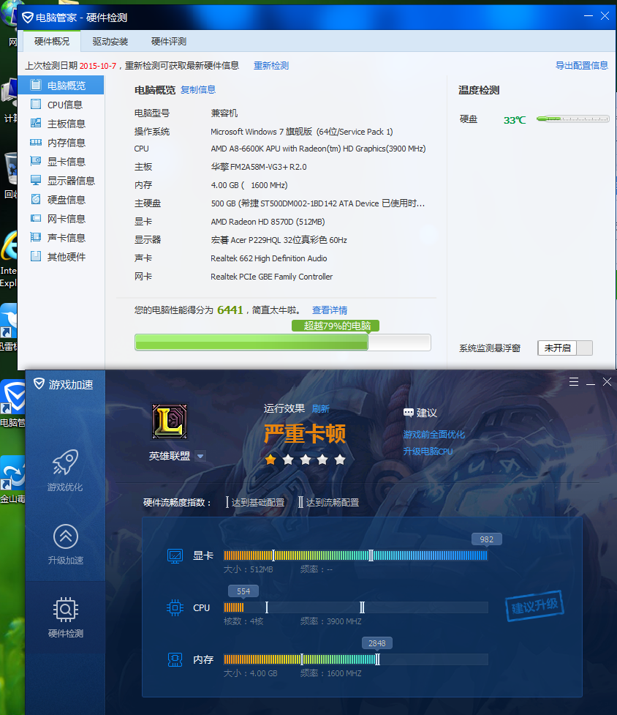Click the 网卡信息 network card icon

36,218
